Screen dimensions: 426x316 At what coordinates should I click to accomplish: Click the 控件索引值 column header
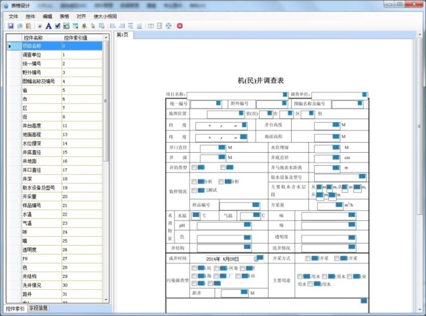click(x=76, y=38)
